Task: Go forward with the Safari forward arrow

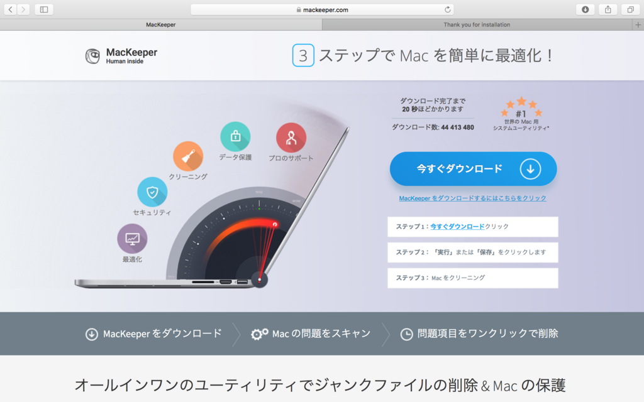Action: 23,9
